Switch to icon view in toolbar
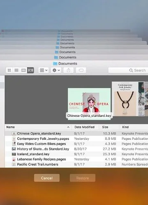 9,70
